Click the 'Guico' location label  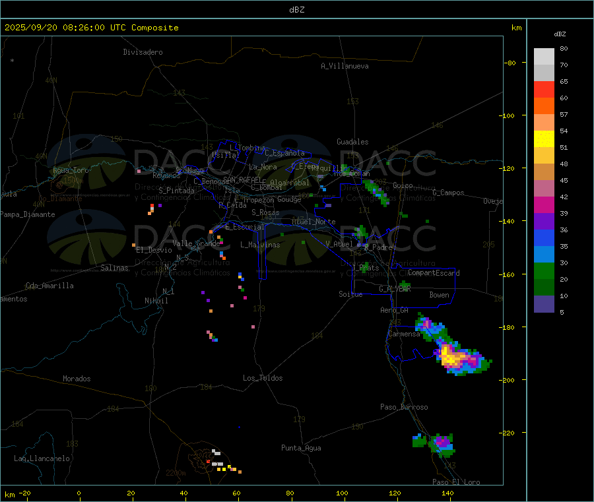coord(403,185)
